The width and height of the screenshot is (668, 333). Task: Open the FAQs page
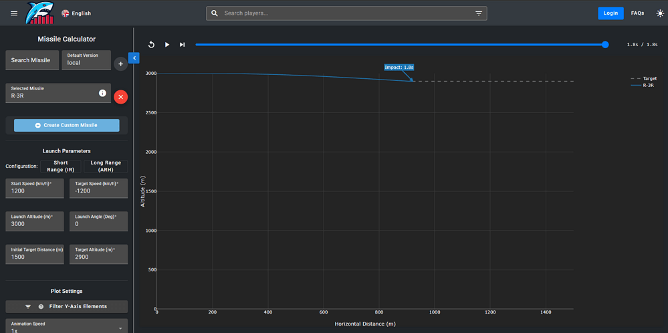click(x=637, y=13)
